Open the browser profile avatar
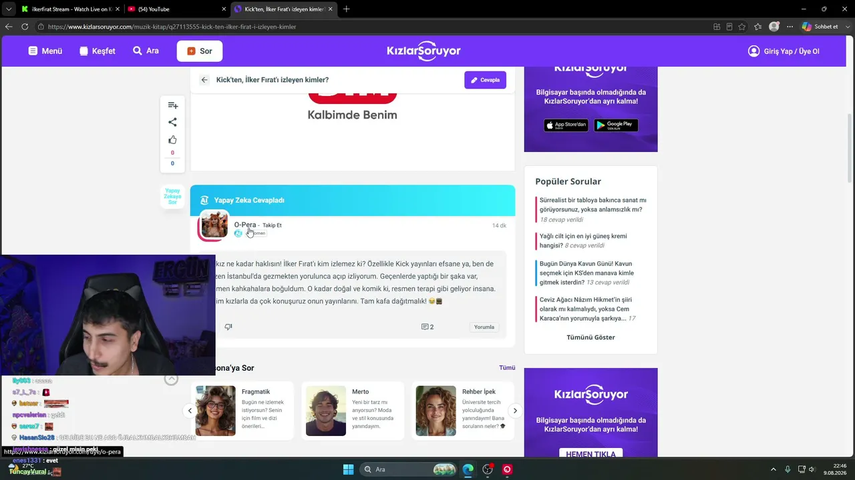 point(774,27)
